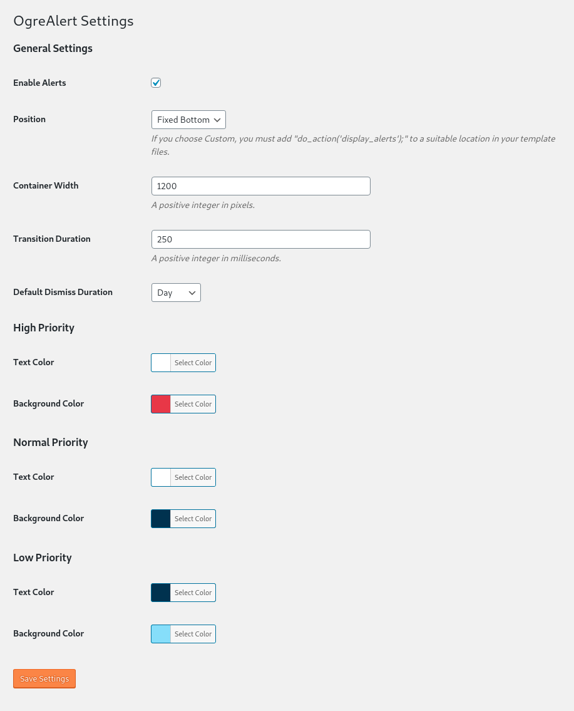Click the Normal Priority background color swatch
Viewport: 574px width, 711px height.
pos(161,519)
